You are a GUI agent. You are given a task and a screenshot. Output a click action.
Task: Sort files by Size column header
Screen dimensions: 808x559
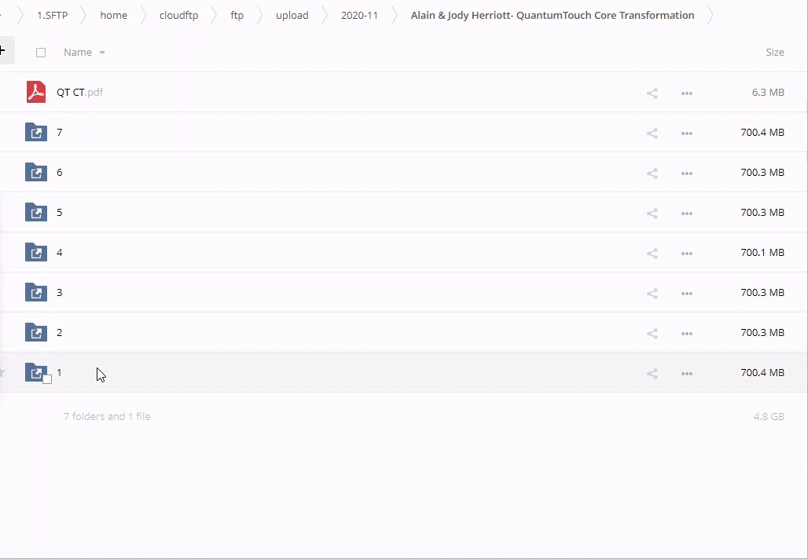774,53
